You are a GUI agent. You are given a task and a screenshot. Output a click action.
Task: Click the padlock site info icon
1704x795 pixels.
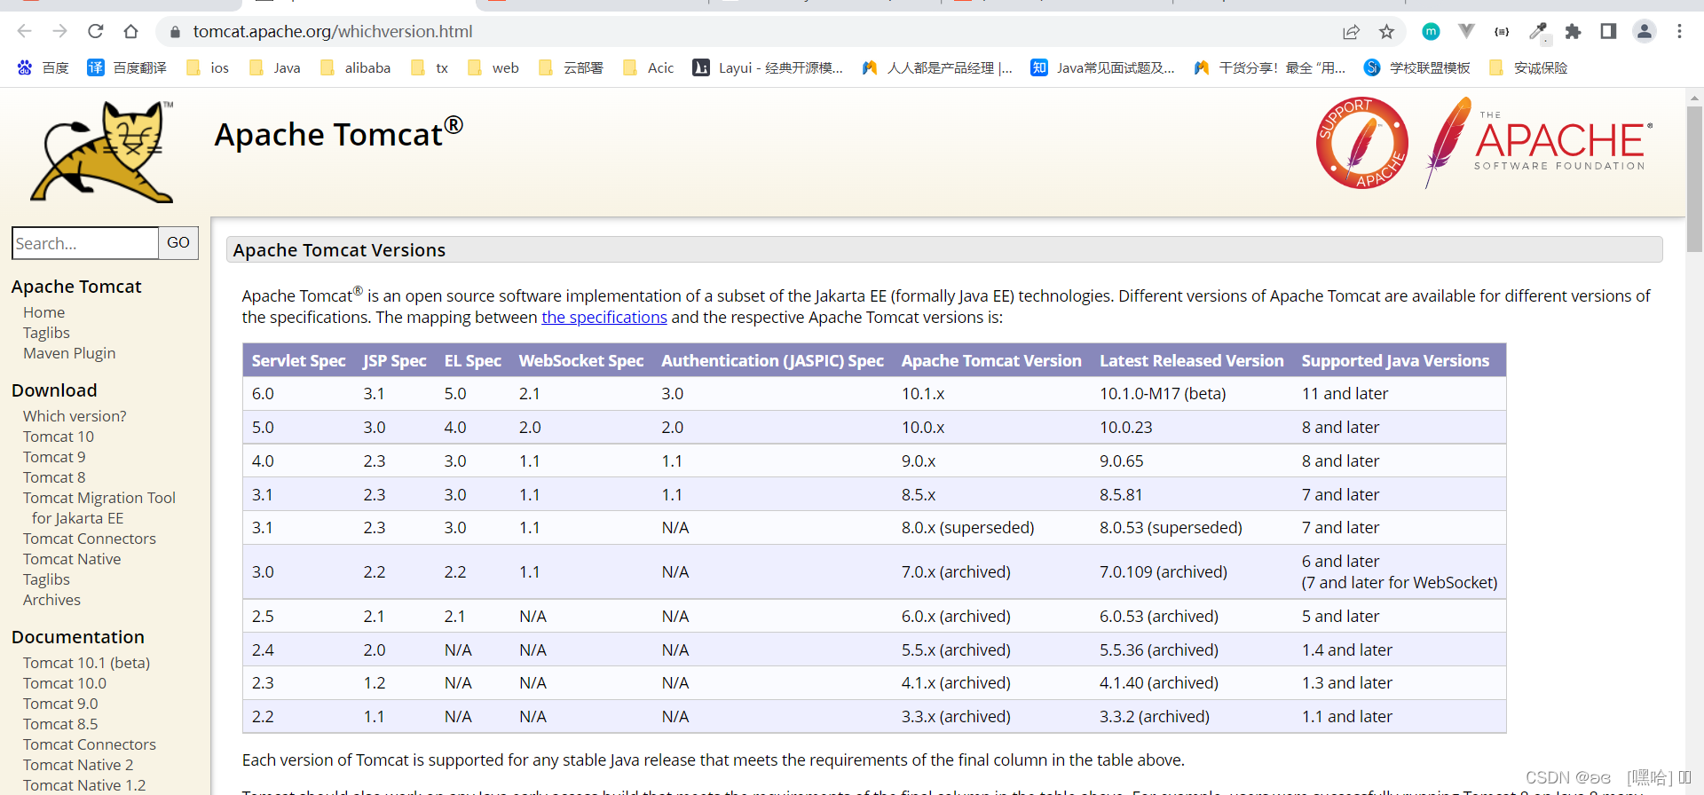[175, 32]
